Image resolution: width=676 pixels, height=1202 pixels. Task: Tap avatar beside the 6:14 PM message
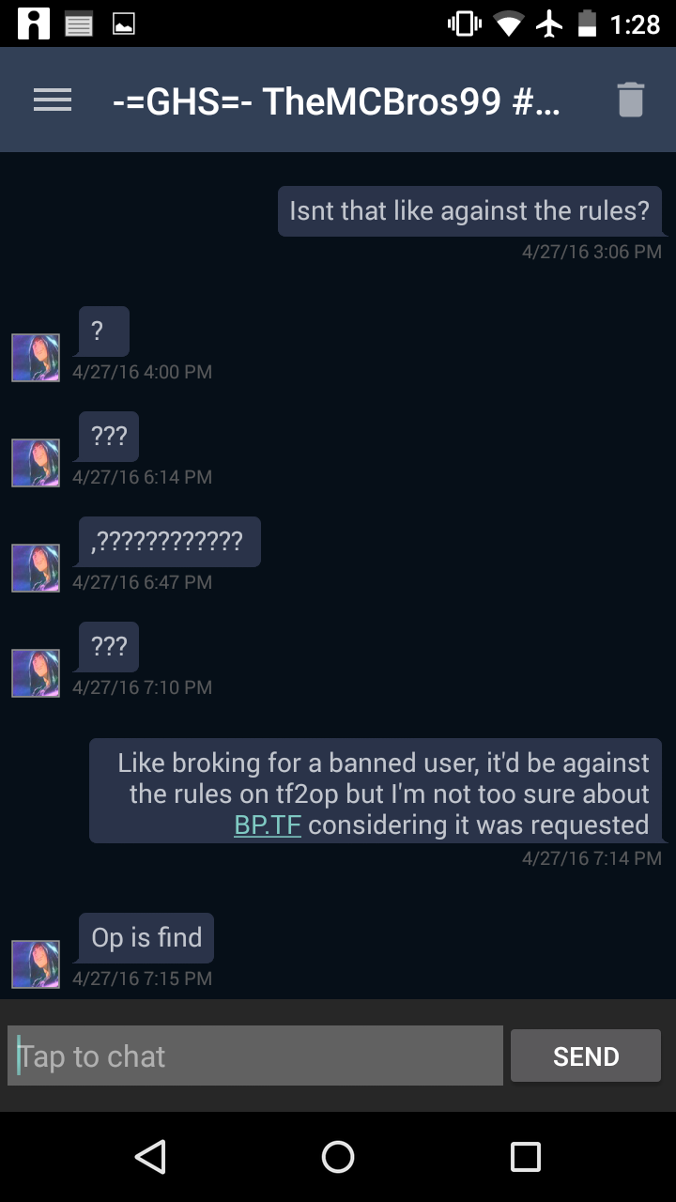(36, 463)
